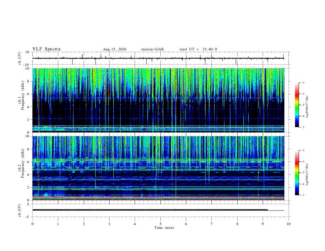
Task: Click the "station=GAK" label
Action: point(152,49)
